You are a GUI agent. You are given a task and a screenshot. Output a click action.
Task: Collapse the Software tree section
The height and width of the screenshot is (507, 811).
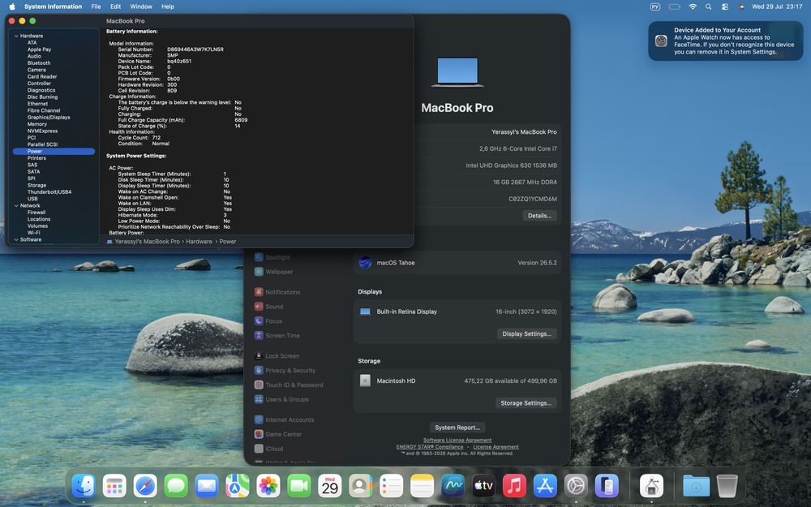pos(16,239)
